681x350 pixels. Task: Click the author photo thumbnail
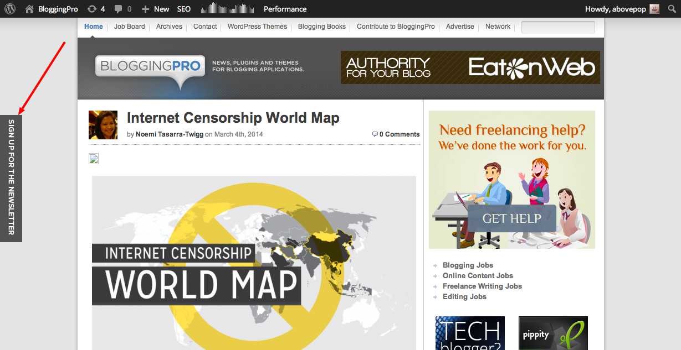[x=103, y=125]
